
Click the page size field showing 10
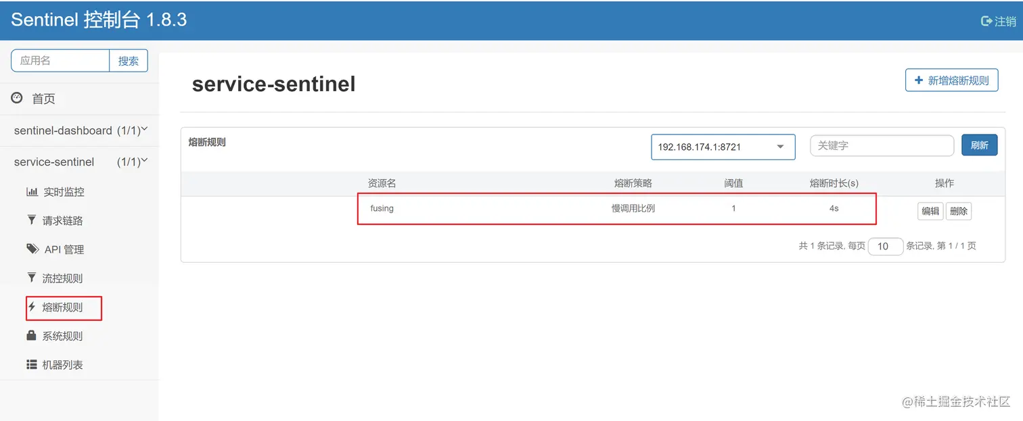886,247
